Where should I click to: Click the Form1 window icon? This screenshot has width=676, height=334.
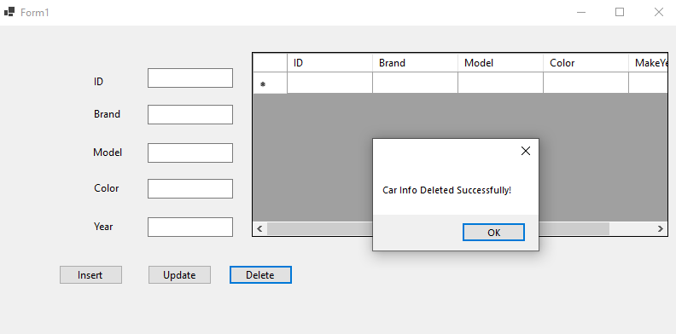pyautogui.click(x=9, y=12)
